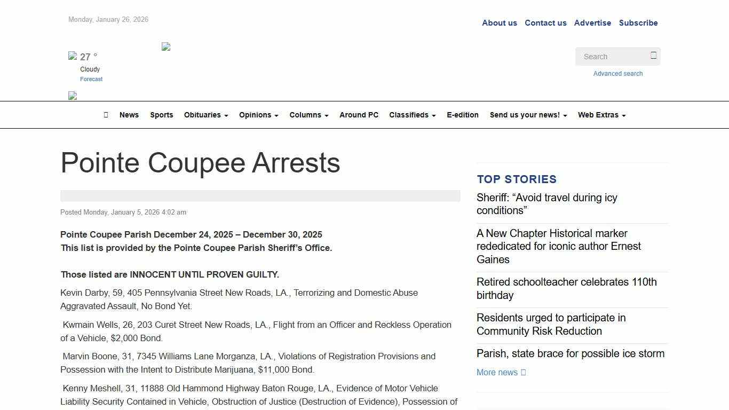This screenshot has height=410, width=729.
Task: Click the Subscribe link
Action: point(638,23)
